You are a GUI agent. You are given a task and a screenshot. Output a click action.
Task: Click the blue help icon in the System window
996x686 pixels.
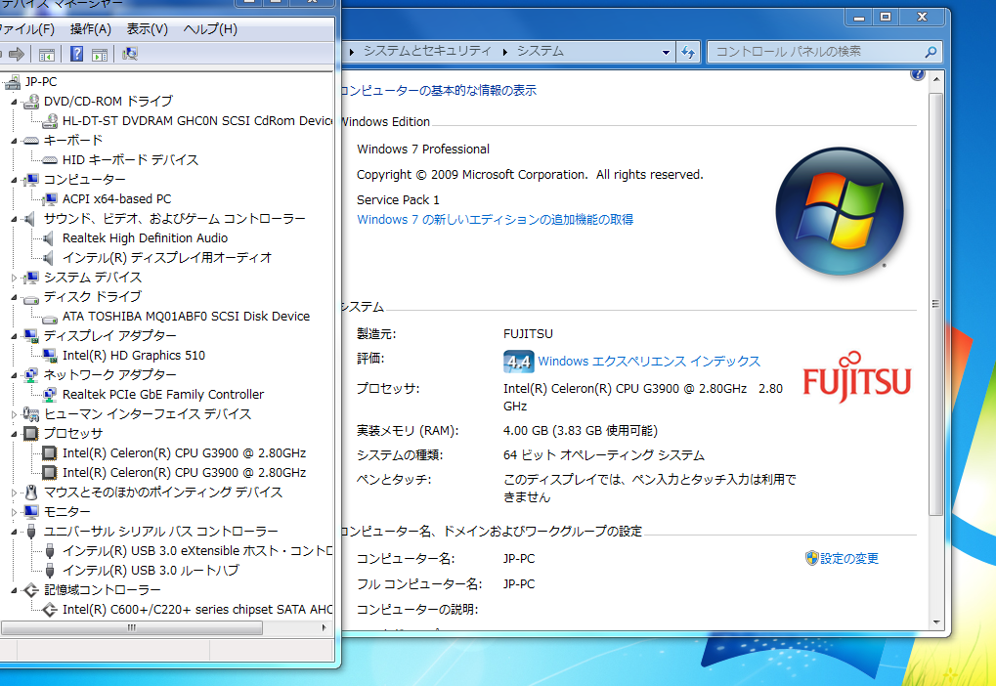(916, 73)
